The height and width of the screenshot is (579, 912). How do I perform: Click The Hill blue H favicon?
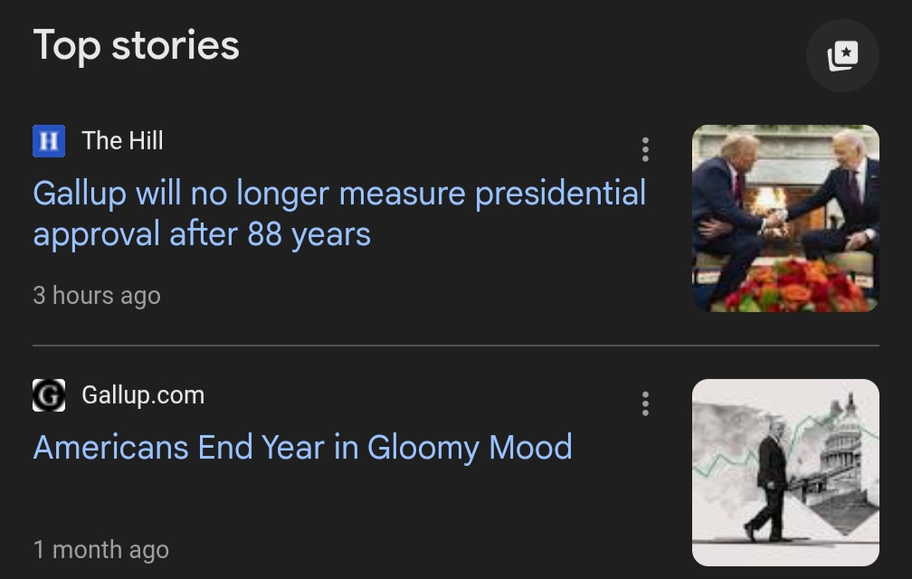pos(49,141)
